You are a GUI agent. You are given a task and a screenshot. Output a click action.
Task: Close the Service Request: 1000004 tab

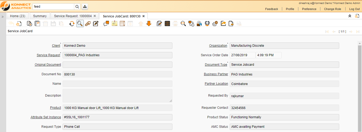coord(95,16)
